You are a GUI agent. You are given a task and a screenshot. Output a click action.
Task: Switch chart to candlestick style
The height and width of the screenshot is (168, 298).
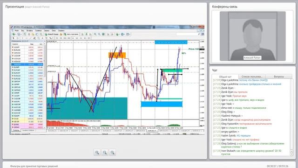(87, 34)
